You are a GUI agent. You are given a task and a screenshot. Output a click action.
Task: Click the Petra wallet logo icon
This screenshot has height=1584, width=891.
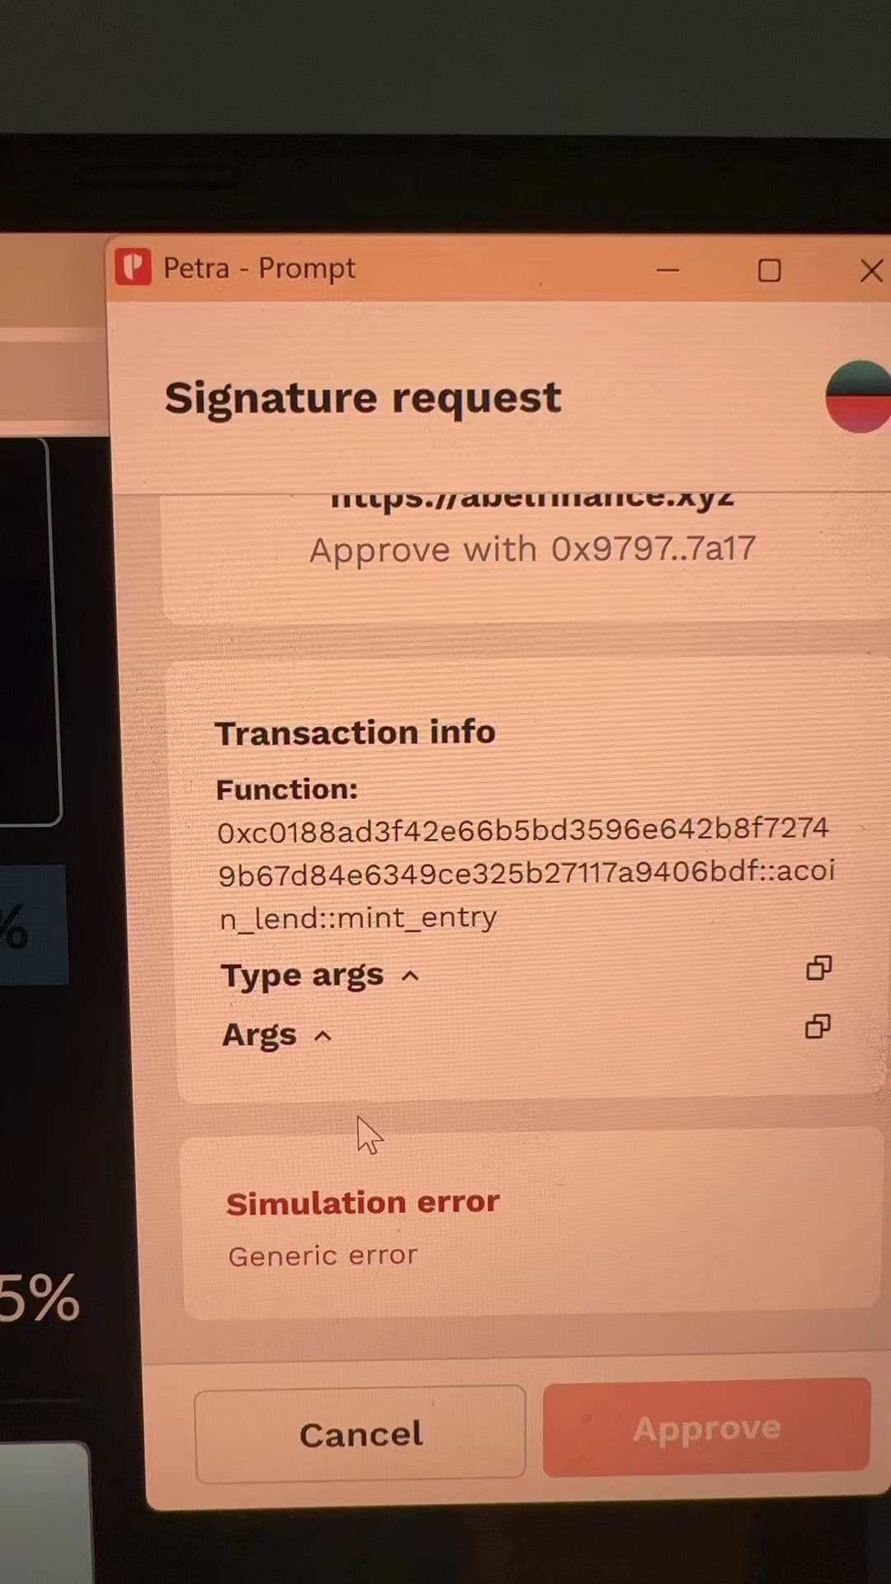(x=133, y=267)
